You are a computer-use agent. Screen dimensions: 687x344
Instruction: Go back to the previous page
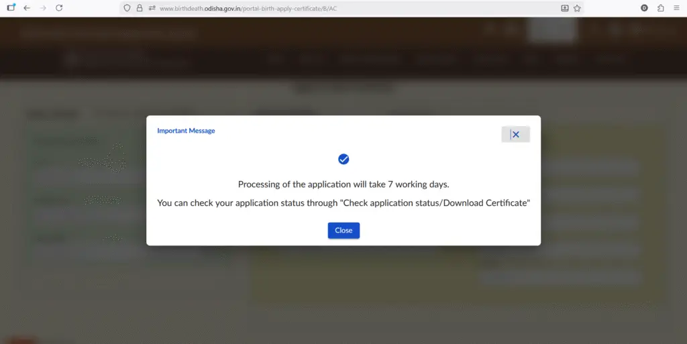[x=27, y=8]
